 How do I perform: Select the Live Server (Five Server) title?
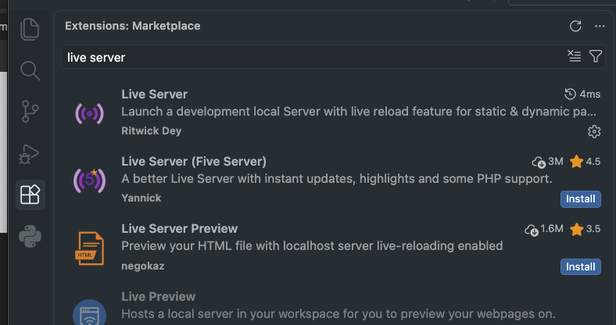click(x=194, y=161)
